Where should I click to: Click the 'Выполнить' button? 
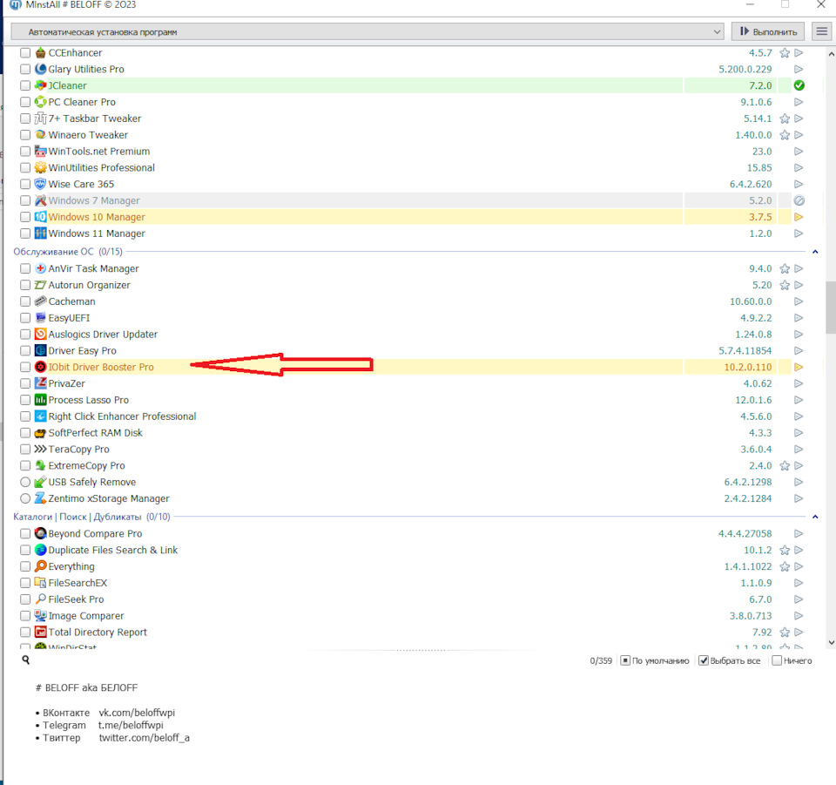(768, 32)
